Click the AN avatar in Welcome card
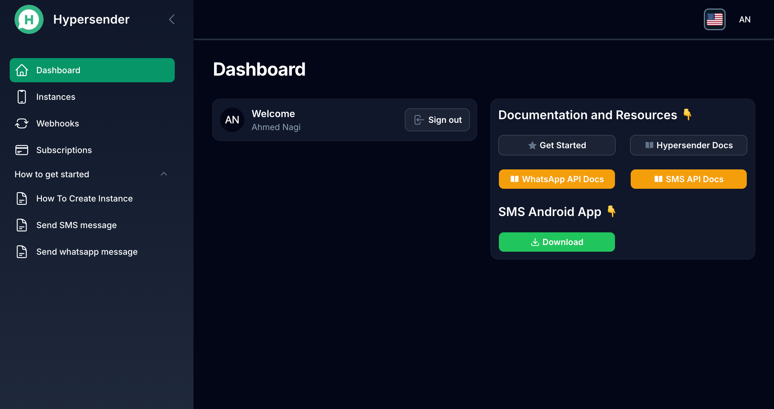The height and width of the screenshot is (409, 774). point(232,120)
